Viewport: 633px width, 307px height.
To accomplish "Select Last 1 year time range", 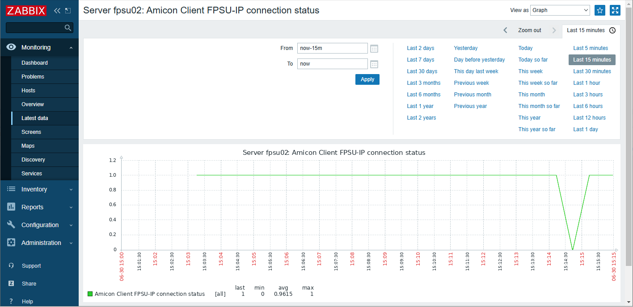I will [x=420, y=106].
